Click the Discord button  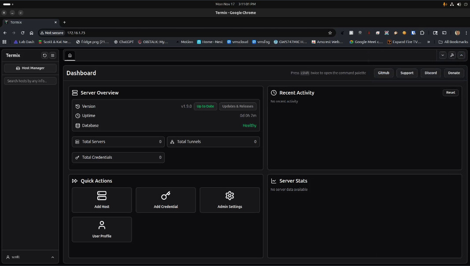point(430,73)
